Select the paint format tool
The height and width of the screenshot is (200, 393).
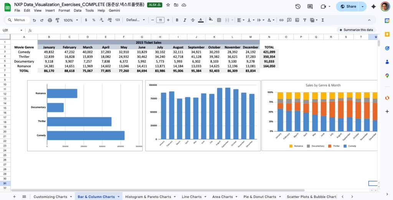57,20
